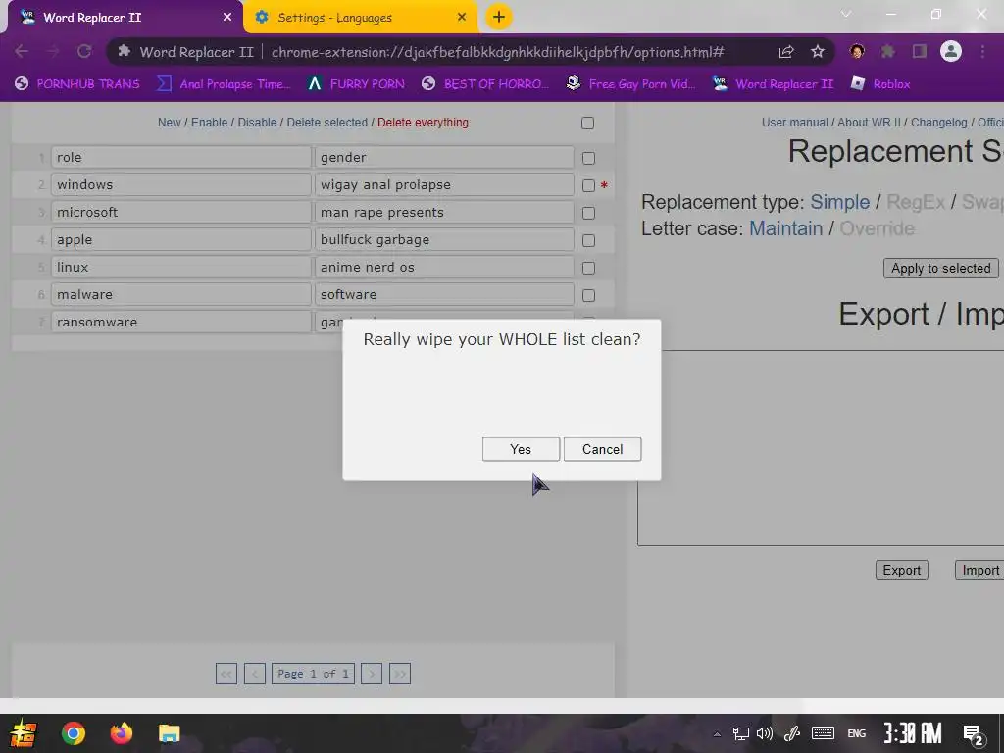This screenshot has width=1004, height=753.
Task: Check the box for apple row
Action: 588,241
